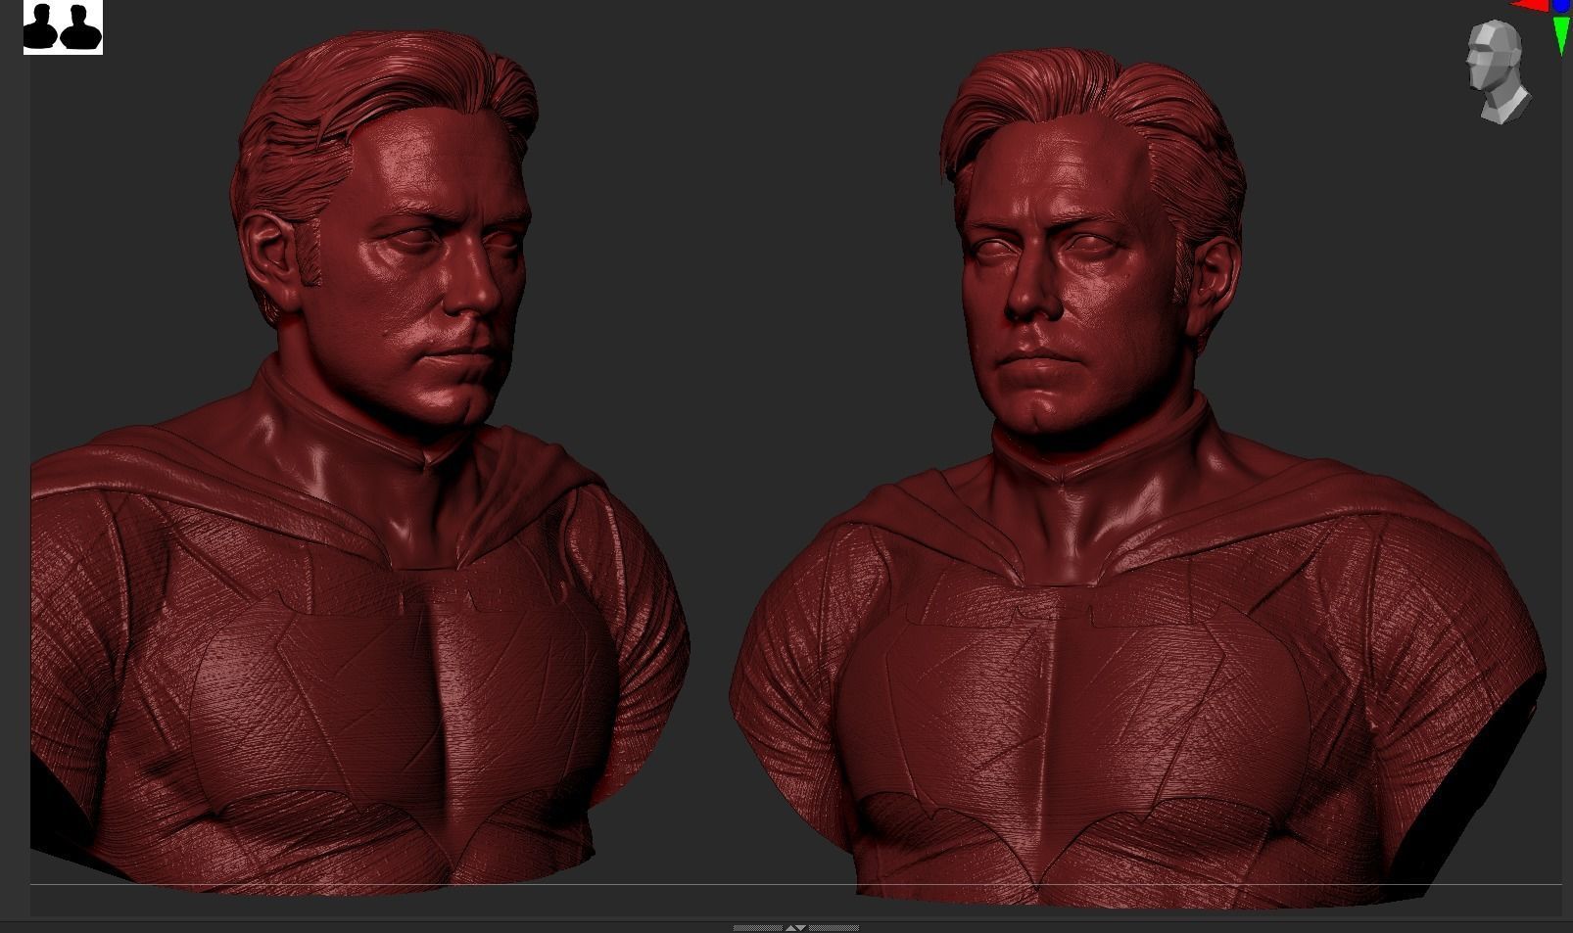Click the silhouette thumbnail of the two busts
1573x933 pixels.
[x=63, y=27]
